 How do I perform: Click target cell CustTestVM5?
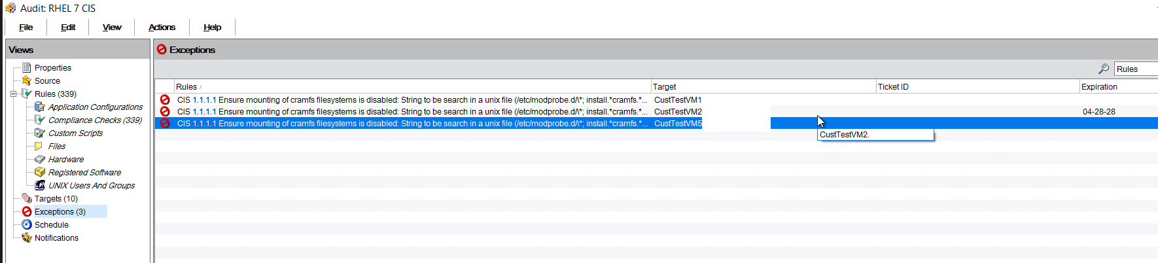[x=678, y=123]
